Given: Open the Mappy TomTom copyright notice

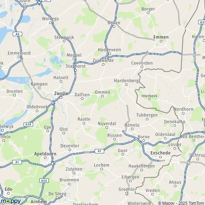Looking at the screenshot, I should (x=181, y=203).
